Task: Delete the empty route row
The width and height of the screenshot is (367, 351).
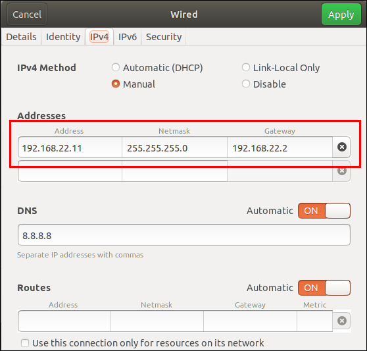Action: coord(342,321)
